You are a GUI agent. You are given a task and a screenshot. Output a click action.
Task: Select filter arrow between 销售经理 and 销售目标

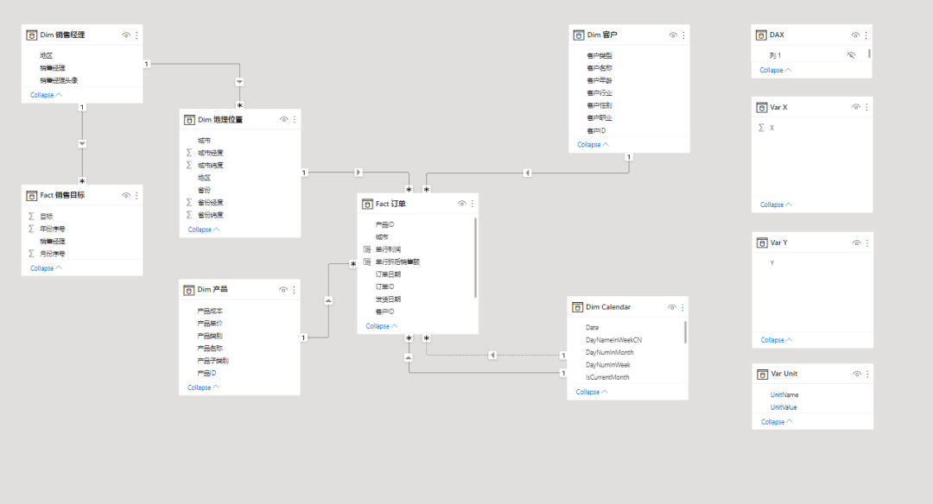pos(82,144)
